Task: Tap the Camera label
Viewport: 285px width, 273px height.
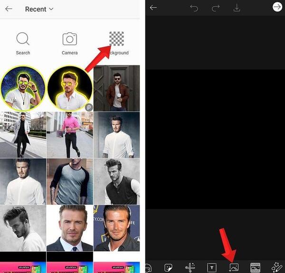Action: click(70, 53)
